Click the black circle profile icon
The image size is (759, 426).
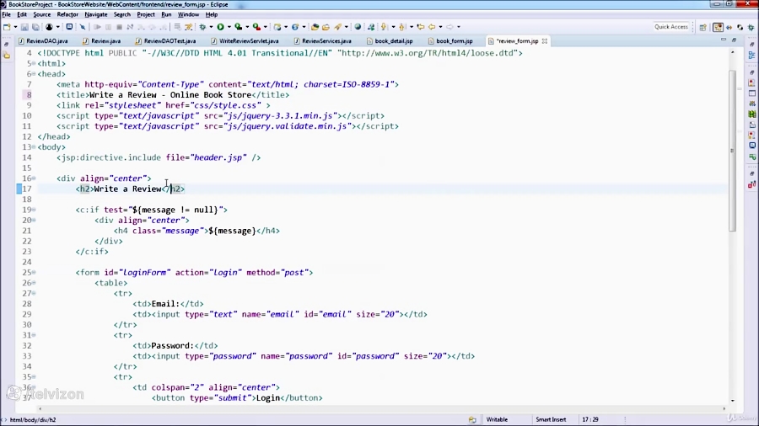(49, 27)
